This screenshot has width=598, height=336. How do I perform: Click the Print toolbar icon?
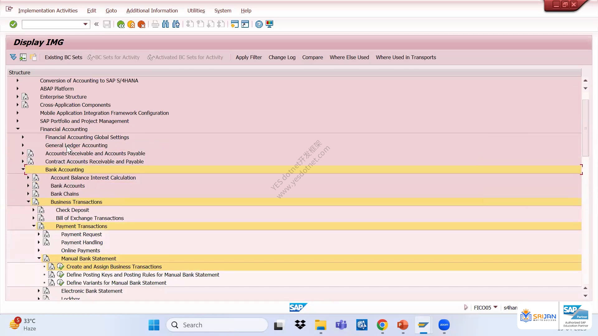pos(155,24)
